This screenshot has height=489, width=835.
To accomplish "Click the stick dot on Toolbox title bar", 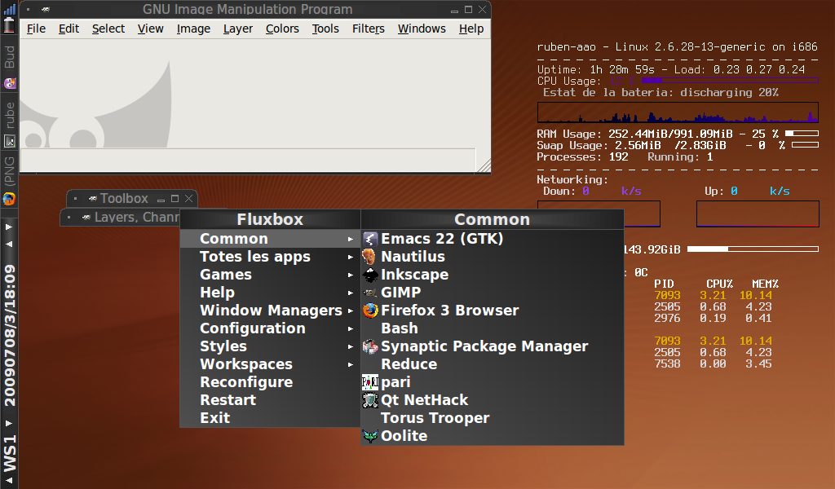I will click(76, 199).
